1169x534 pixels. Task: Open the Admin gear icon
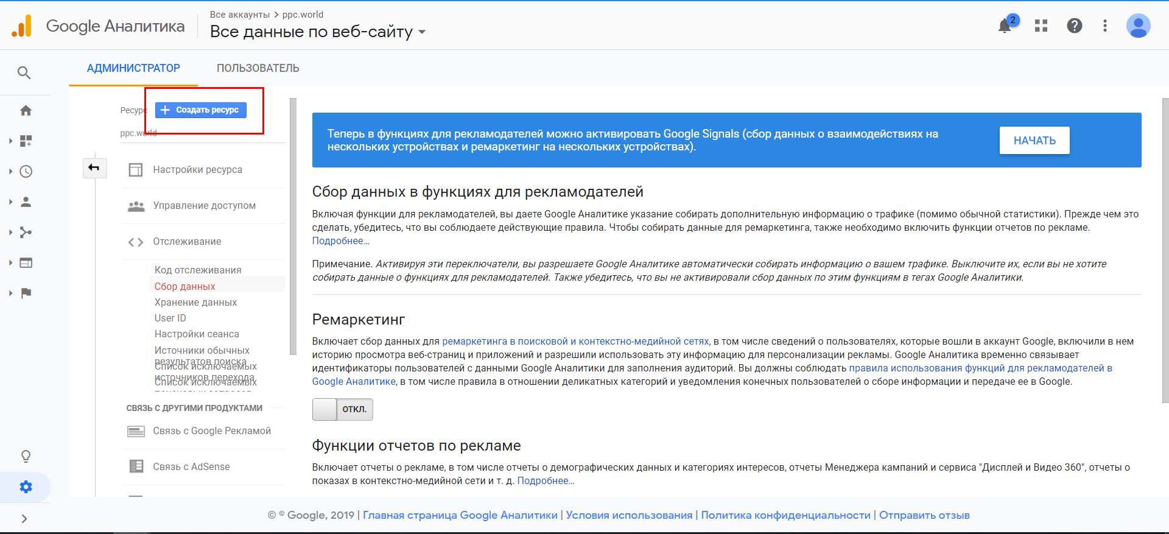coord(26,487)
